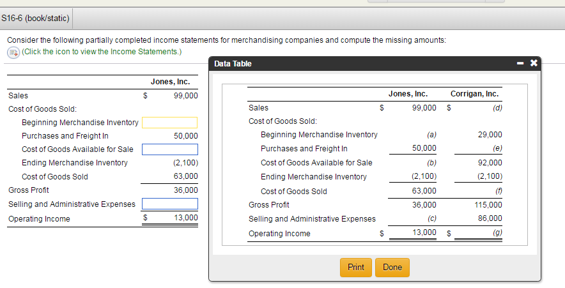Click Corrigan Beginning Inventory 29,000
Image resolution: width=565 pixels, height=288 pixels.
tap(490, 135)
